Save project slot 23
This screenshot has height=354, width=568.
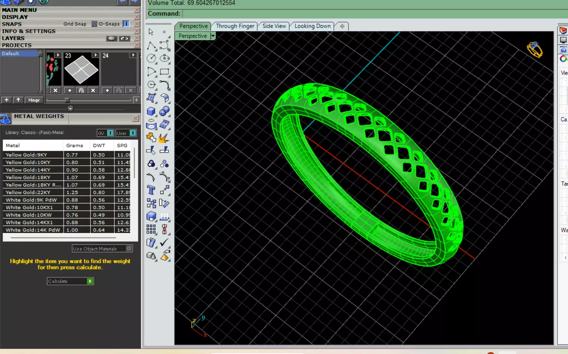point(81,90)
